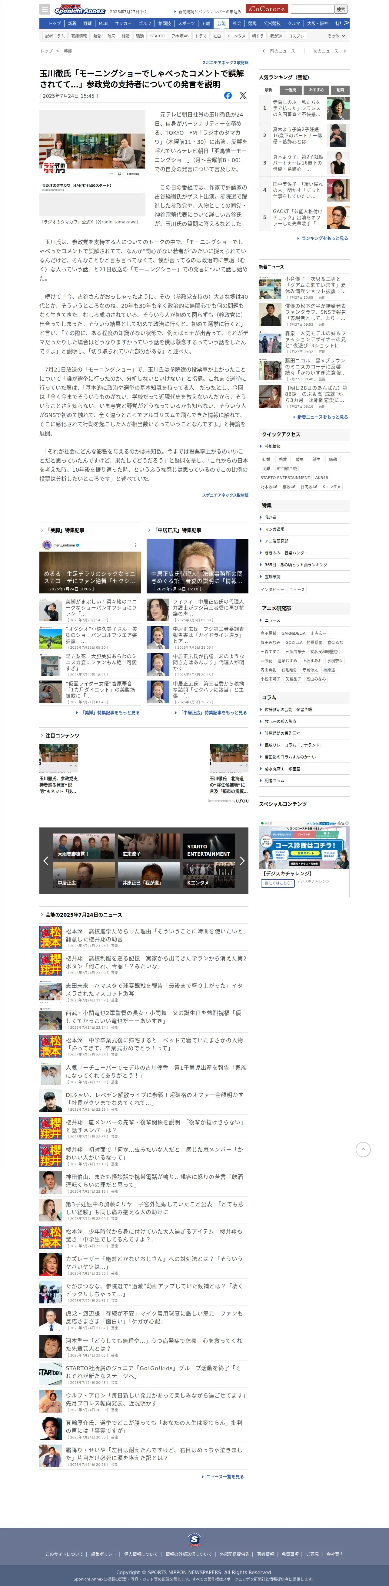Share the article on X
Viewport: 389px width, 1586px height.
[243, 95]
